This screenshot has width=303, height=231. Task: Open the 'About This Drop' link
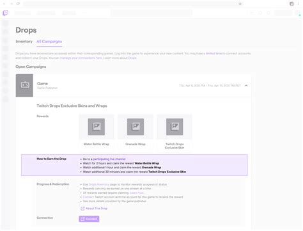pos(97,209)
